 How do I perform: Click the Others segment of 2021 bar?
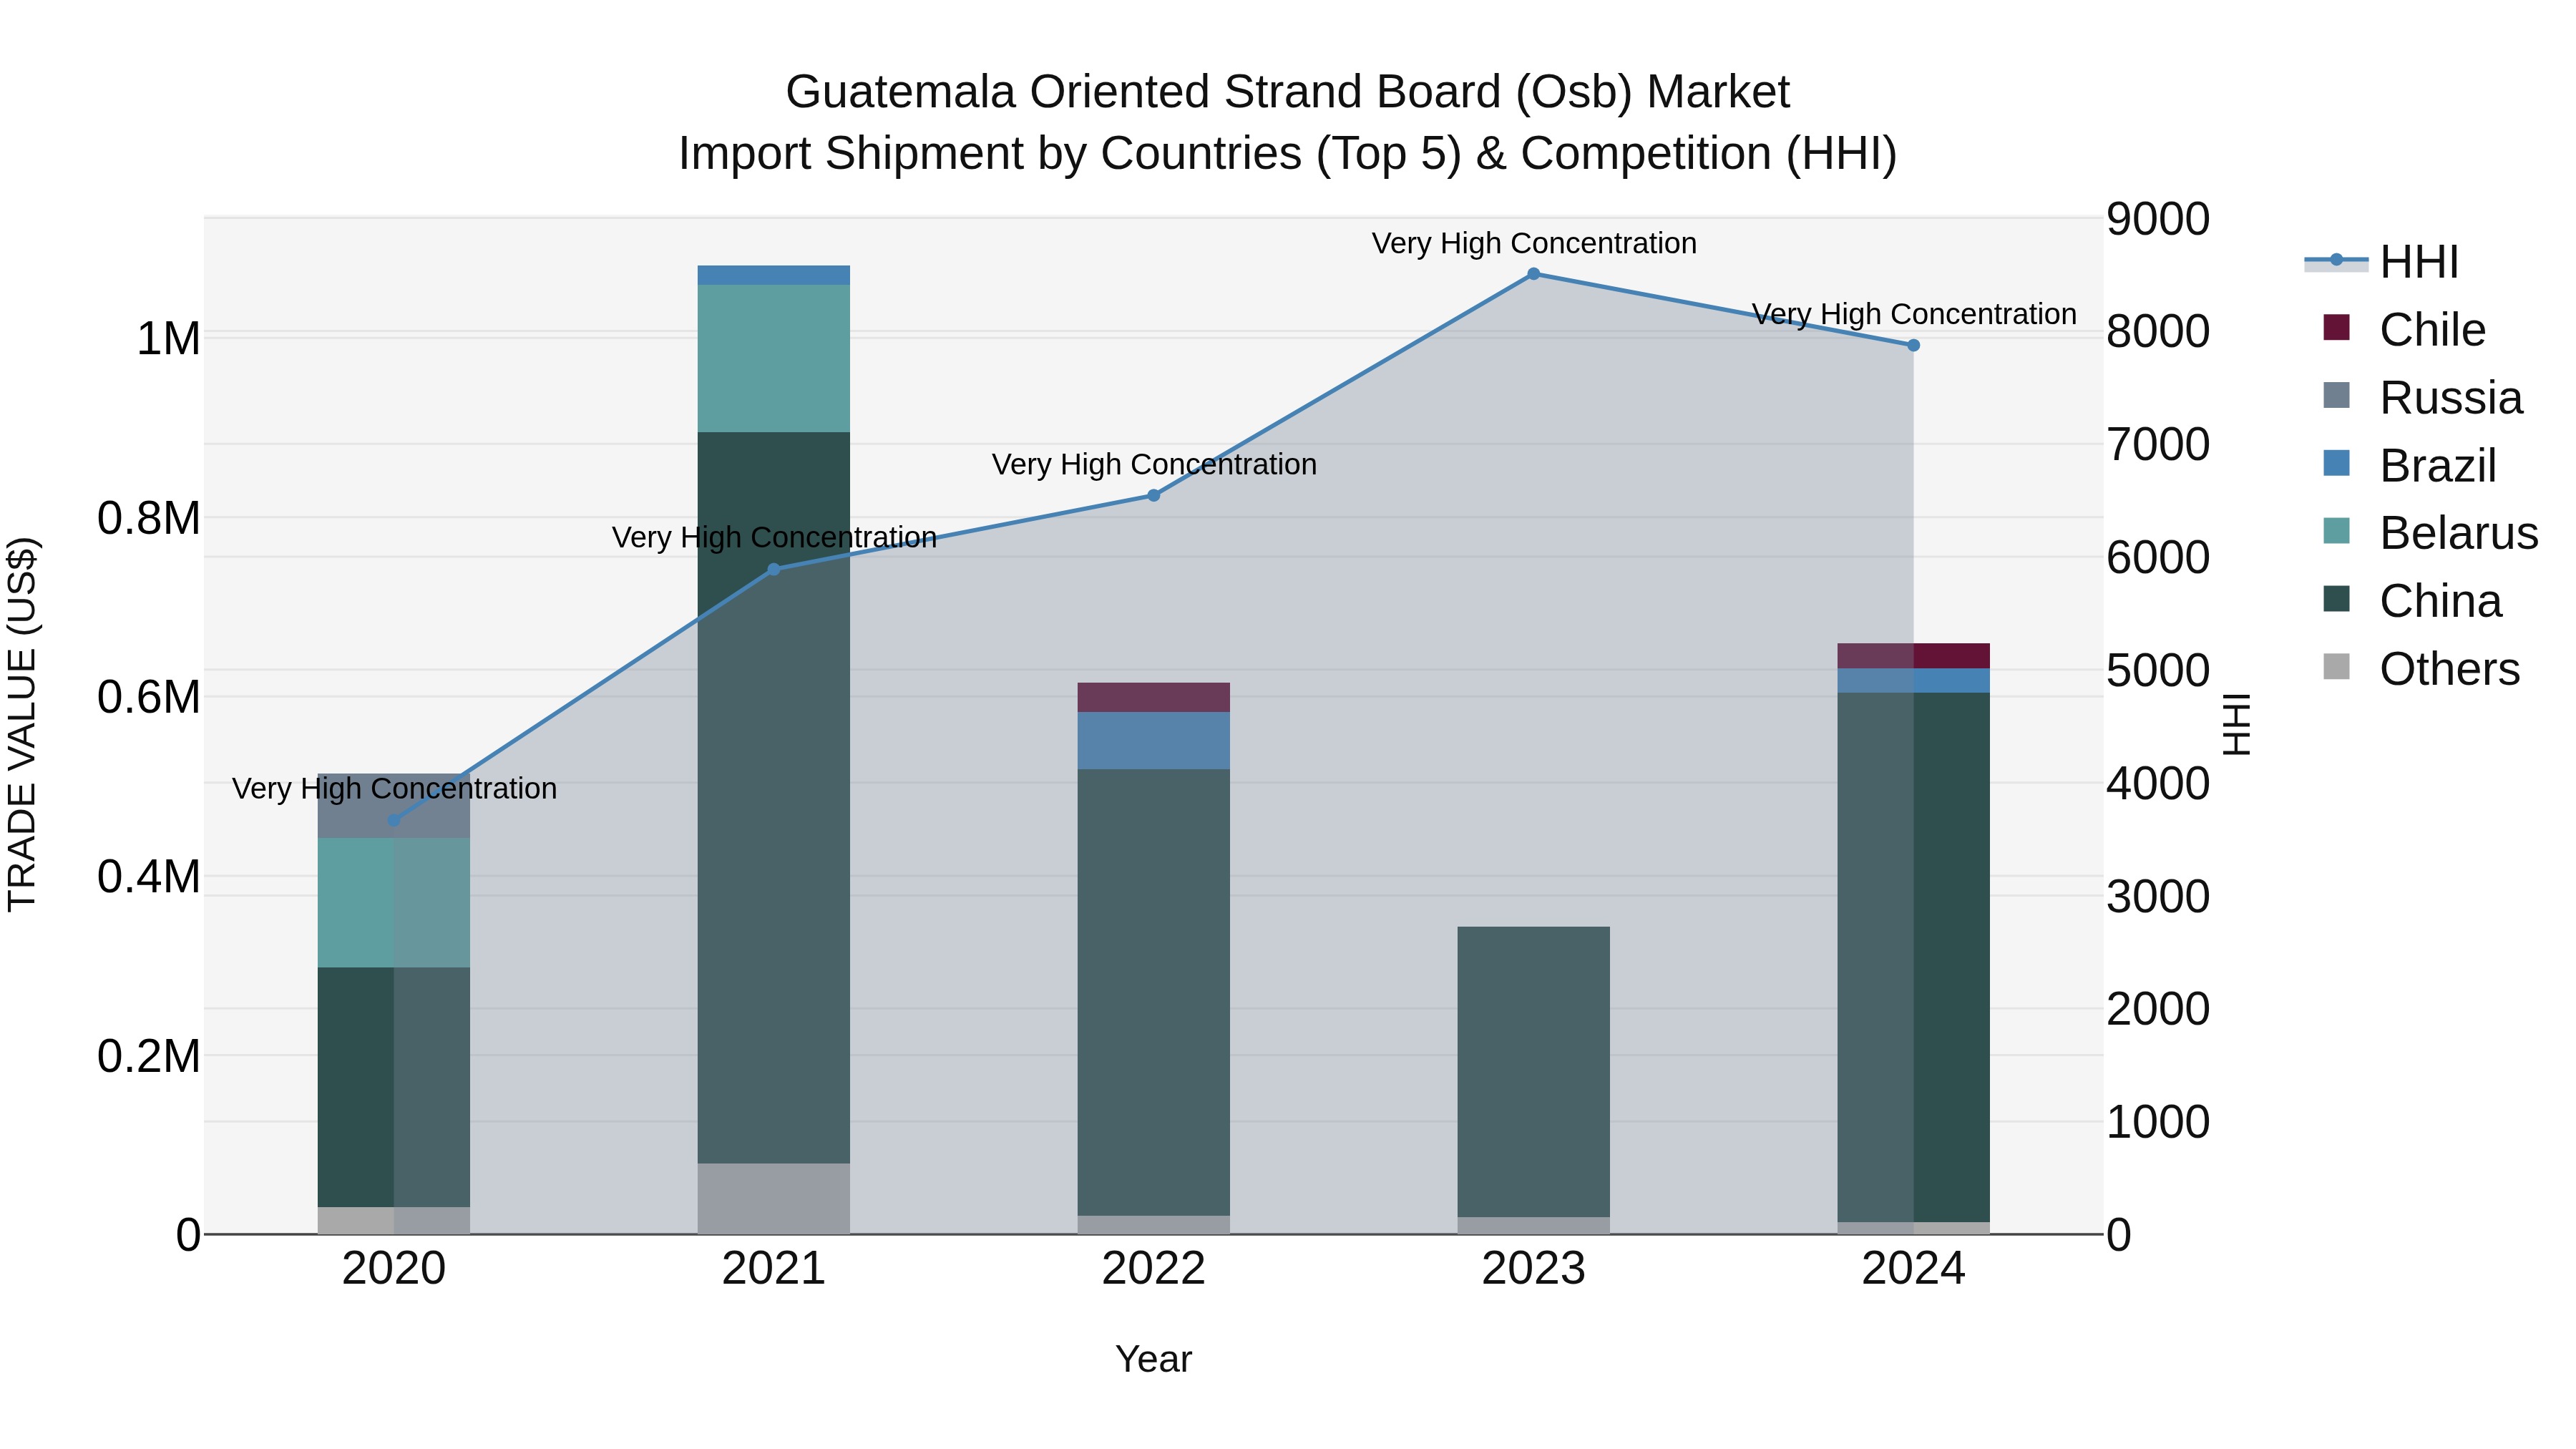(x=774, y=1198)
